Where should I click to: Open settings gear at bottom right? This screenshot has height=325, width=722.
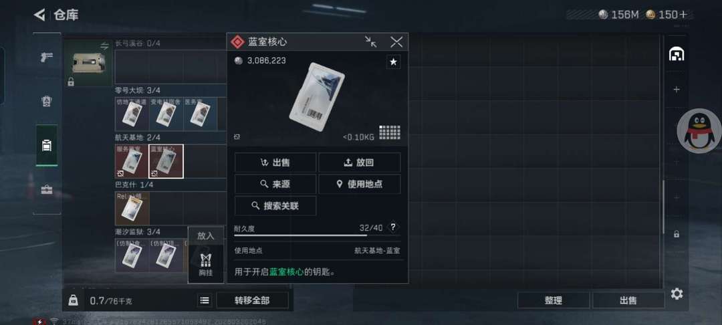pos(677,294)
